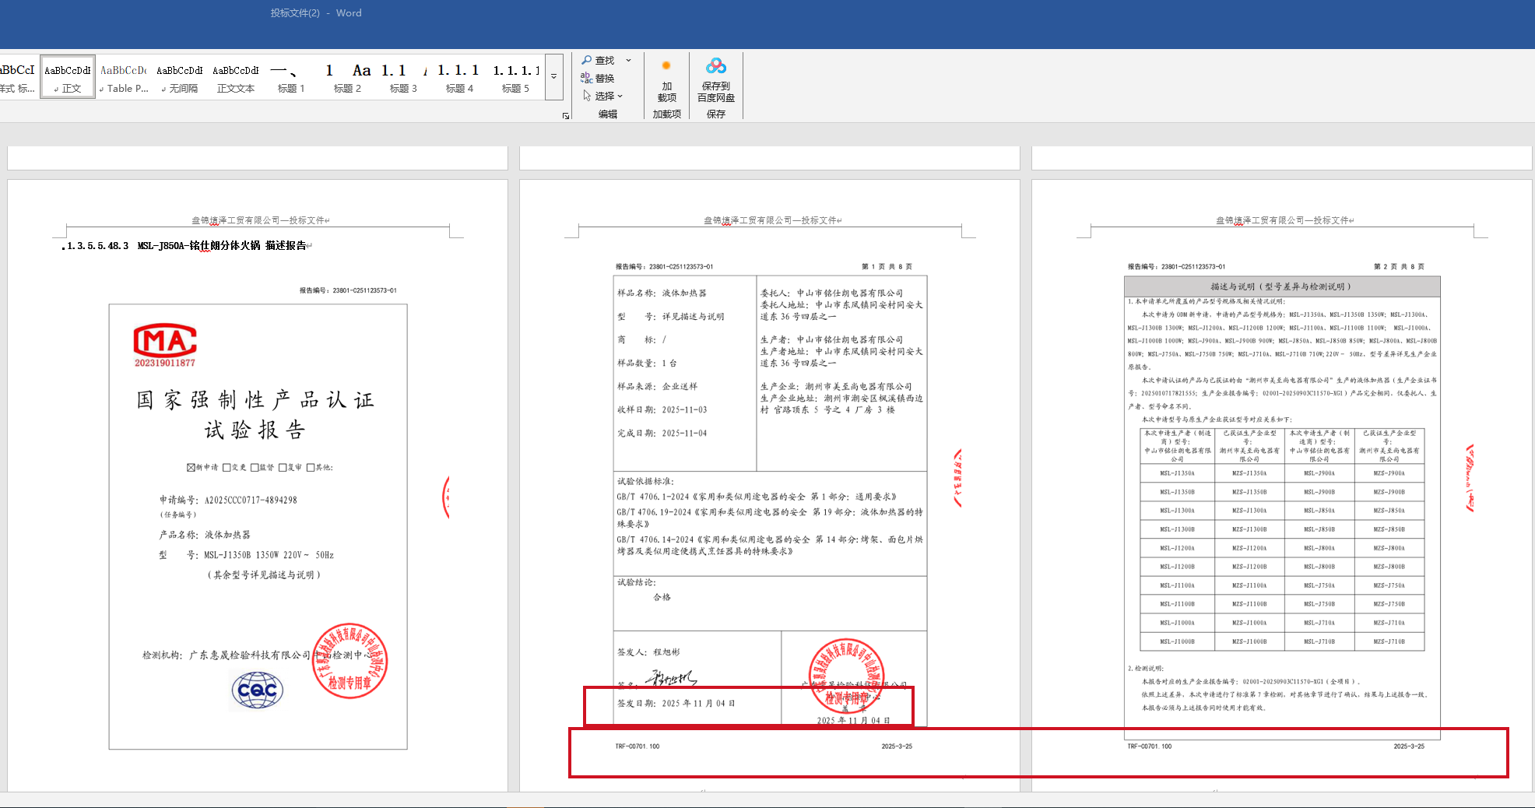Image resolution: width=1535 pixels, height=808 pixels.
Task: Apply the 标题 1 heading style
Action: (x=291, y=78)
